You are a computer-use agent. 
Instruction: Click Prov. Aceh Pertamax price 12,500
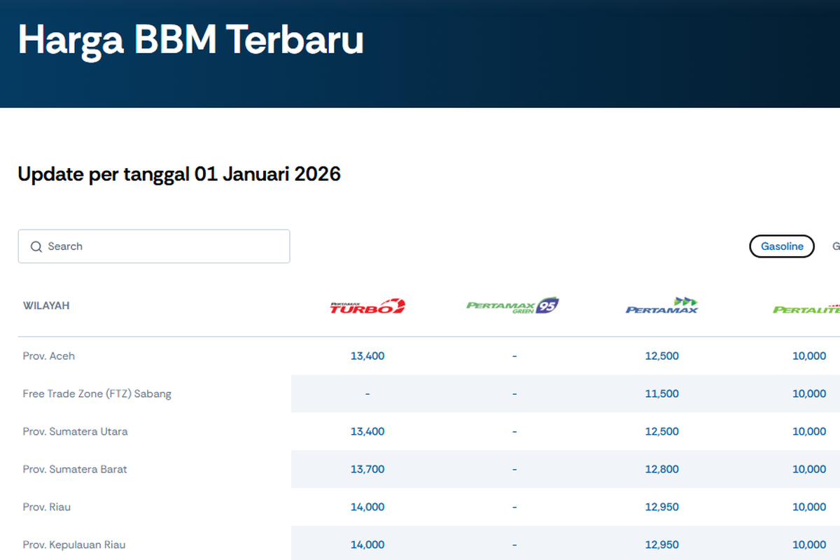coord(662,356)
